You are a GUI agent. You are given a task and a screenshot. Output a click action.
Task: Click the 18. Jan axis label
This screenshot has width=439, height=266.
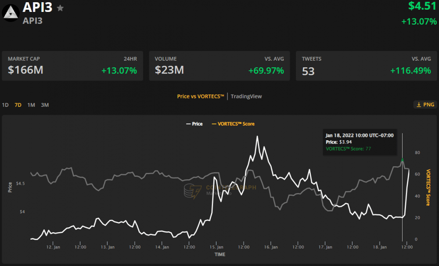click(380, 247)
